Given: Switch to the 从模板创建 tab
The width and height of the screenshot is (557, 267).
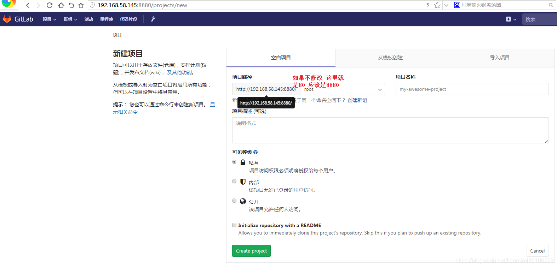Looking at the screenshot, I should [x=390, y=58].
